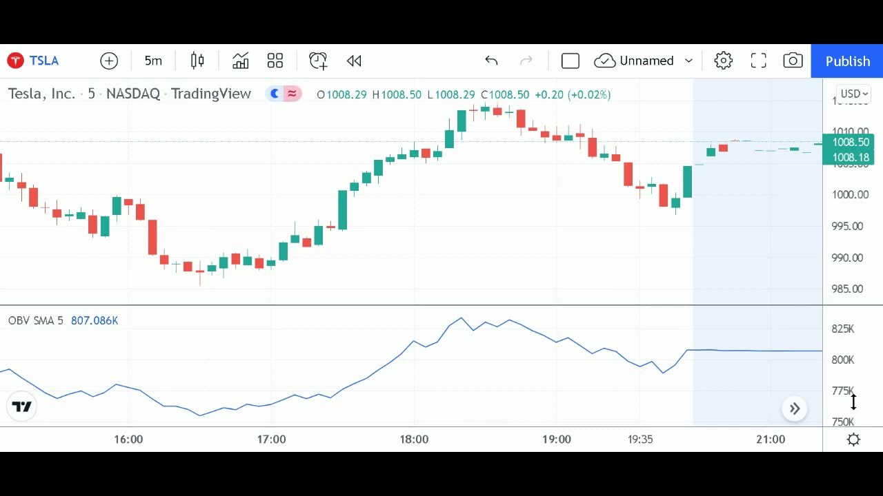Click the 16:00 time axis label
This screenshot has width=883, height=496.
tap(128, 439)
